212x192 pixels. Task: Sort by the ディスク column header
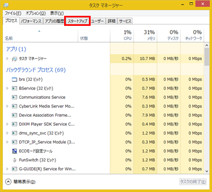click(x=169, y=35)
